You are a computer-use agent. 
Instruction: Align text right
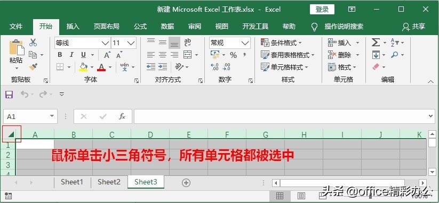pos(174,55)
